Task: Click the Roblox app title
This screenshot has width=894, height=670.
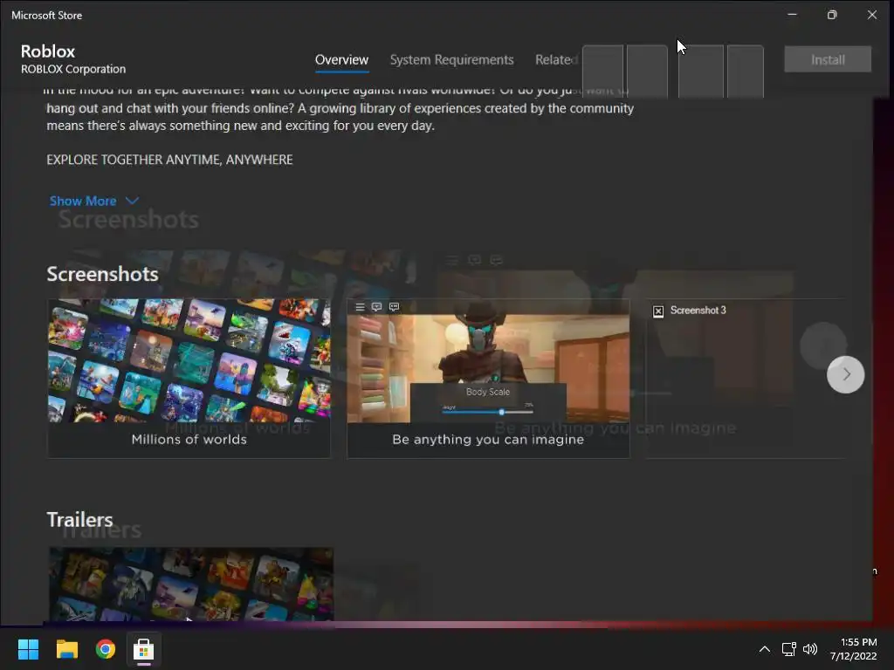Action: tap(48, 51)
